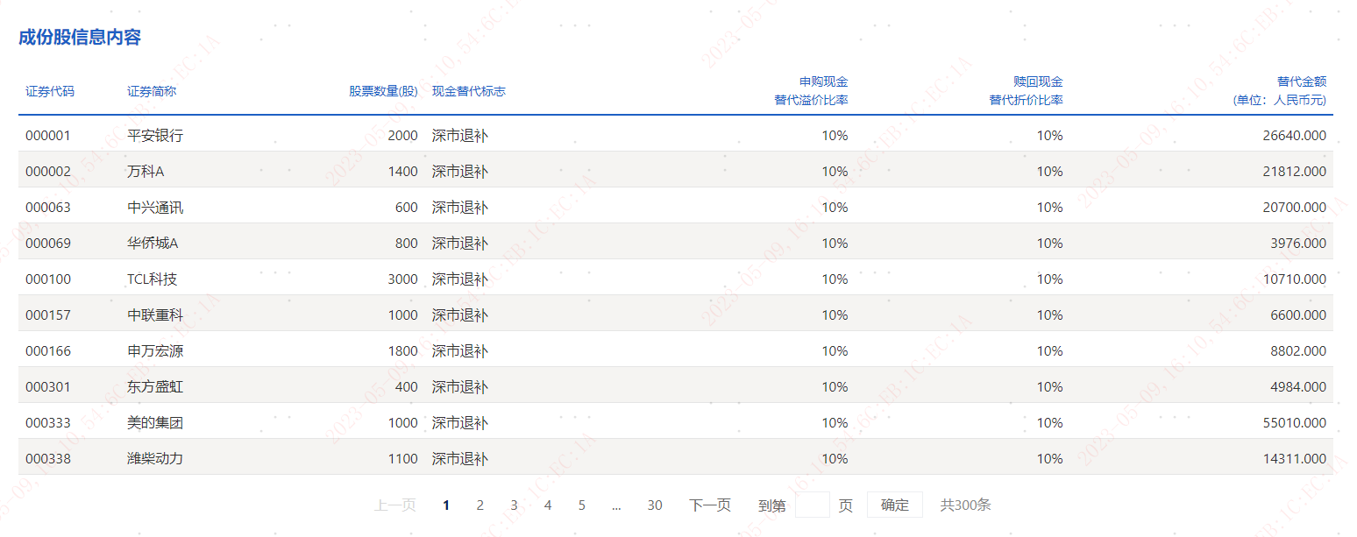The width and height of the screenshot is (1357, 537).
Task: Click the 证券简称 column header
Action: point(151,90)
